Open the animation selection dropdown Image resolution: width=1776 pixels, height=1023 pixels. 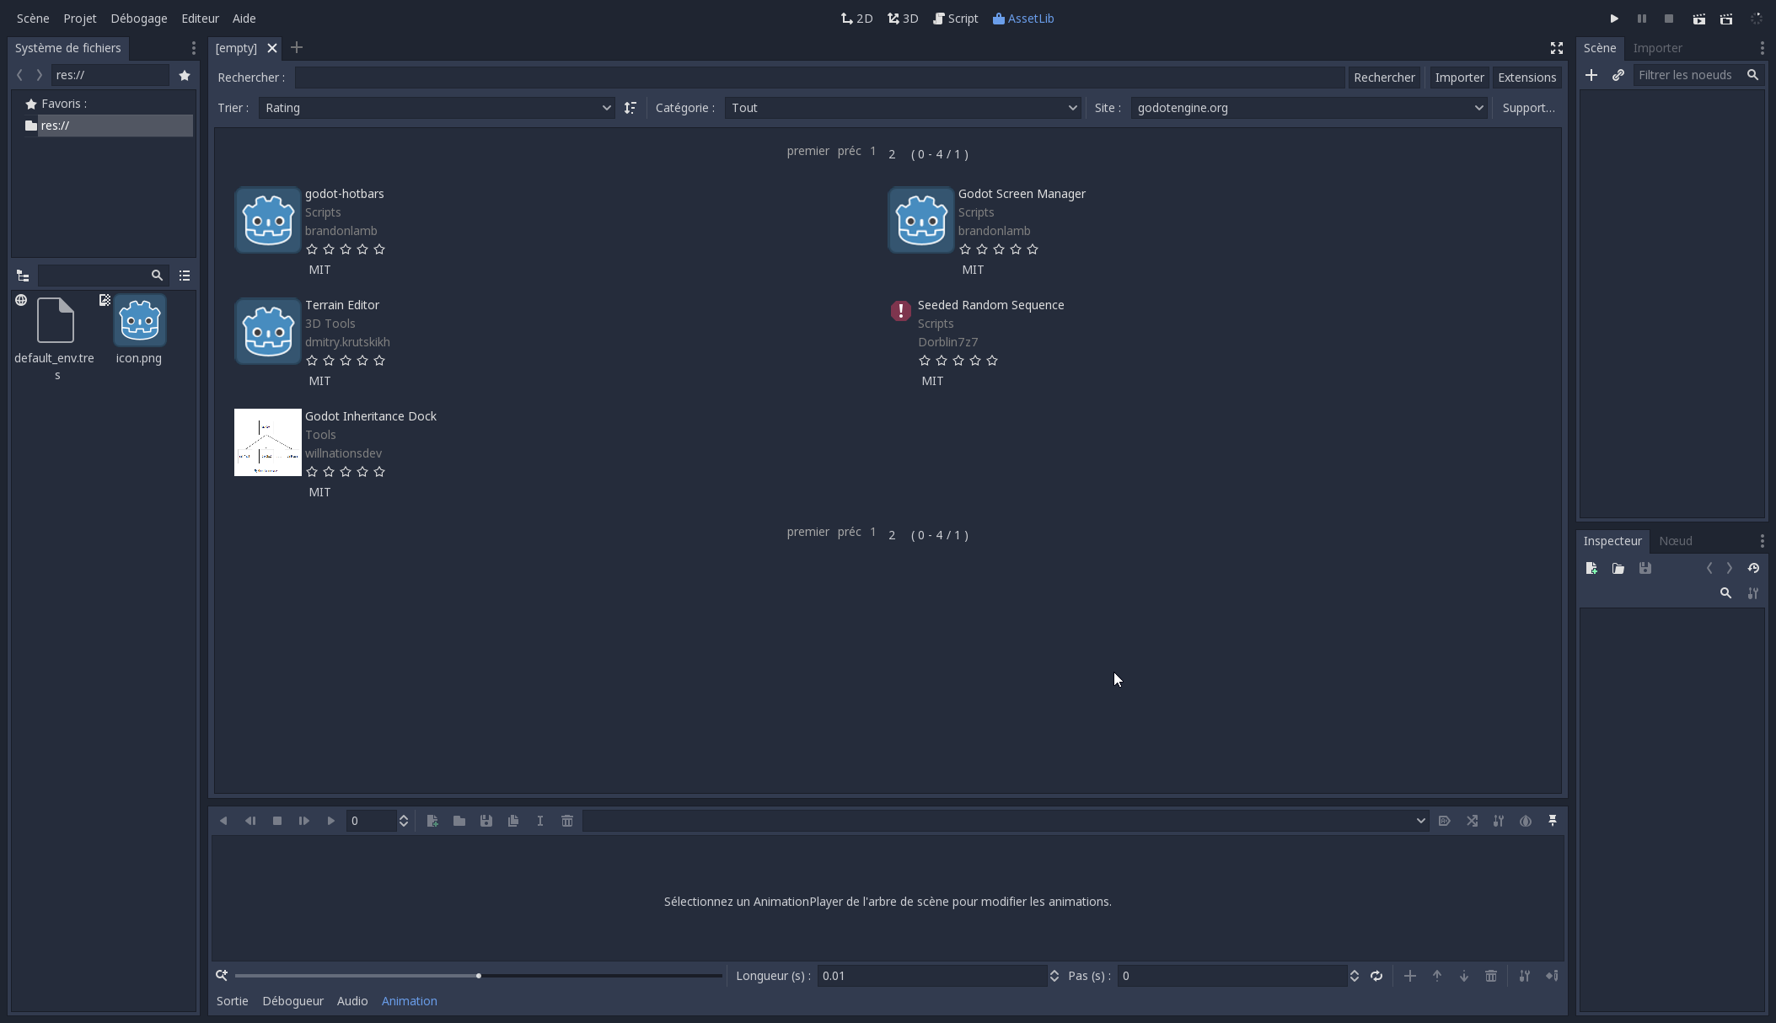1006,821
